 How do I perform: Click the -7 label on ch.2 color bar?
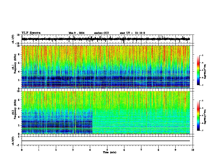coord(202,130)
